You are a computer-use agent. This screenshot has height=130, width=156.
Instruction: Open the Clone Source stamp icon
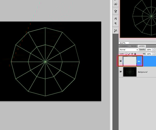(x=115, y=11)
